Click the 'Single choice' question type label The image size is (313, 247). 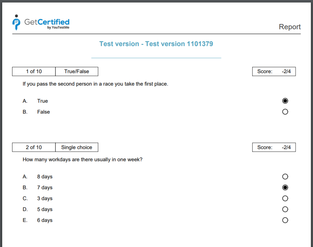77,147
